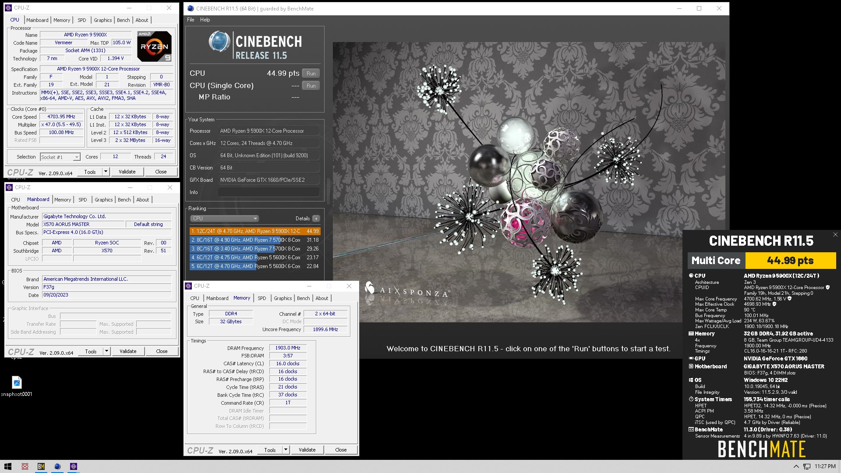Click the network icon in system tray

(807, 466)
